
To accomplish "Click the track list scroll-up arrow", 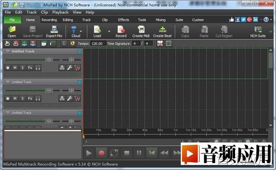I will point(270,50).
